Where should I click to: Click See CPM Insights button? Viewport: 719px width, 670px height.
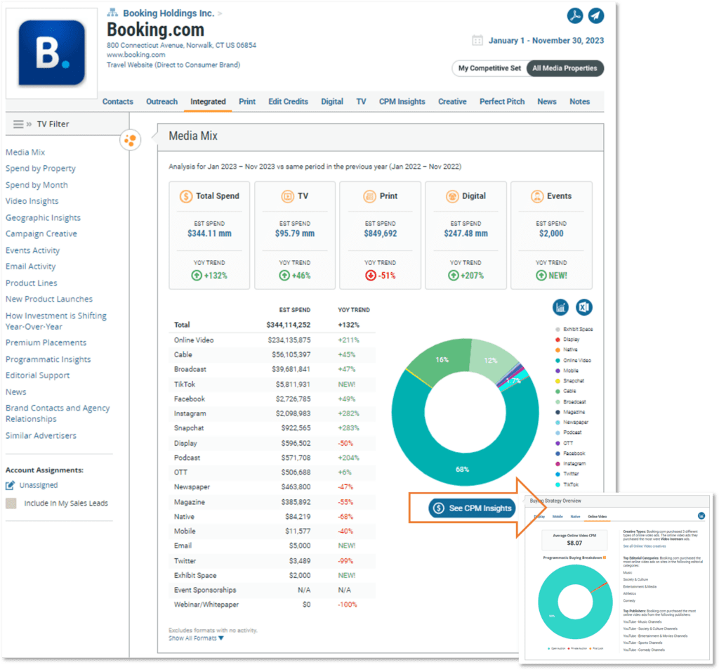point(472,508)
